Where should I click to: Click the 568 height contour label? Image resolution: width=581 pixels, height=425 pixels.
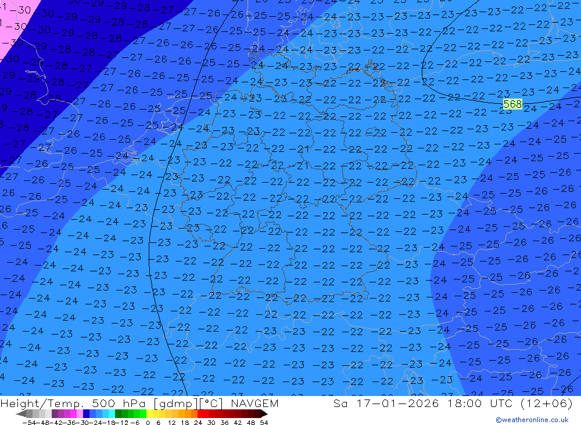[512, 104]
